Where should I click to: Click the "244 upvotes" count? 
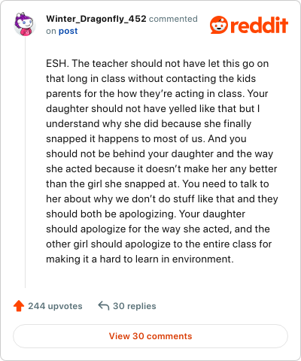(55, 306)
